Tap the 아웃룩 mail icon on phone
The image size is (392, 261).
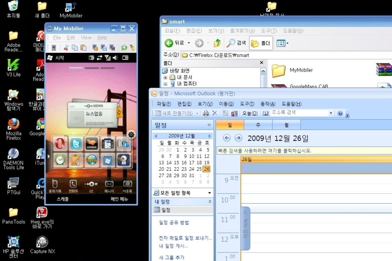click(x=127, y=186)
